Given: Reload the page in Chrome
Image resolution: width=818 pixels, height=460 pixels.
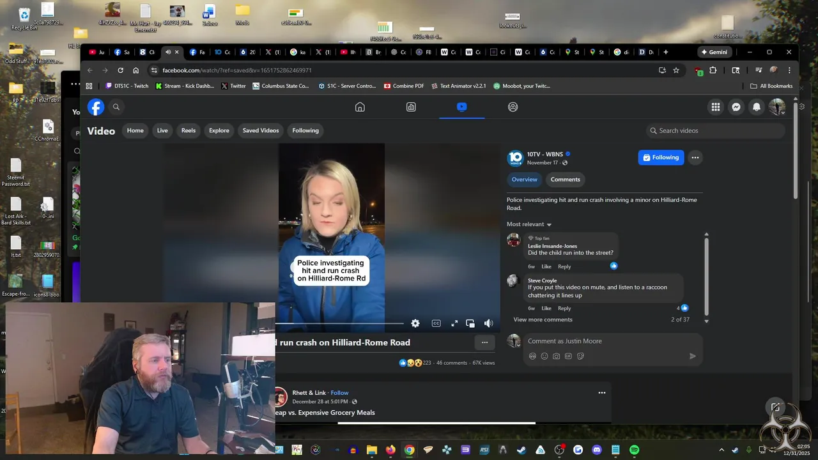Looking at the screenshot, I should (120, 70).
